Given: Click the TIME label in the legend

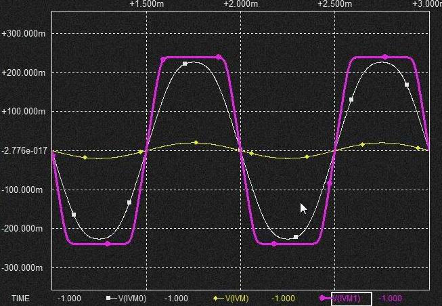Looking at the screenshot, I should tap(21, 298).
